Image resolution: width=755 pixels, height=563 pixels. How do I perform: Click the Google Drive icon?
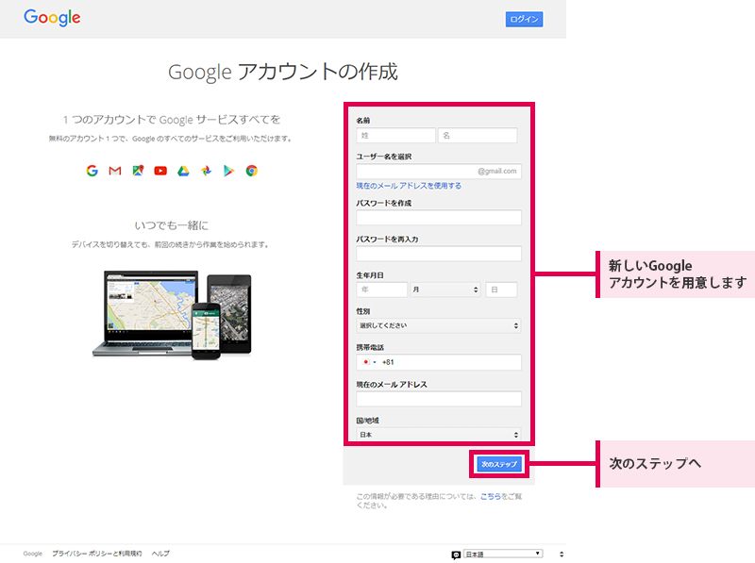183,171
